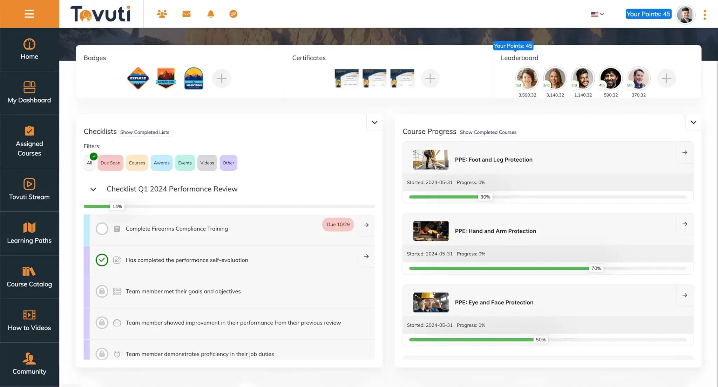Collapse the Checklists panel chevron
The image size is (718, 387).
374,122
